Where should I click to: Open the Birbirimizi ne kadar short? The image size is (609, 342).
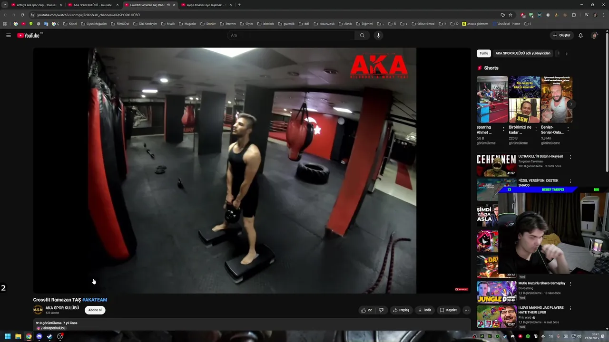pos(524,99)
